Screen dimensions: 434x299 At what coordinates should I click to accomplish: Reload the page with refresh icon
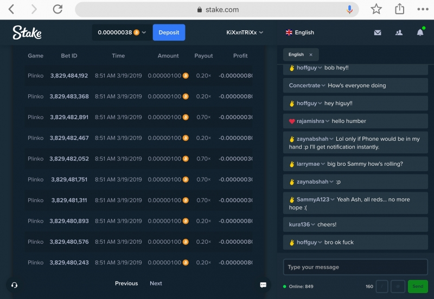click(x=58, y=9)
